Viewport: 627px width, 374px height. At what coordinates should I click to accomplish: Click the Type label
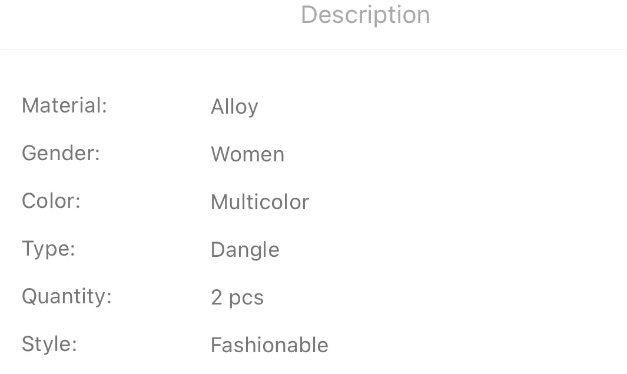click(x=48, y=249)
